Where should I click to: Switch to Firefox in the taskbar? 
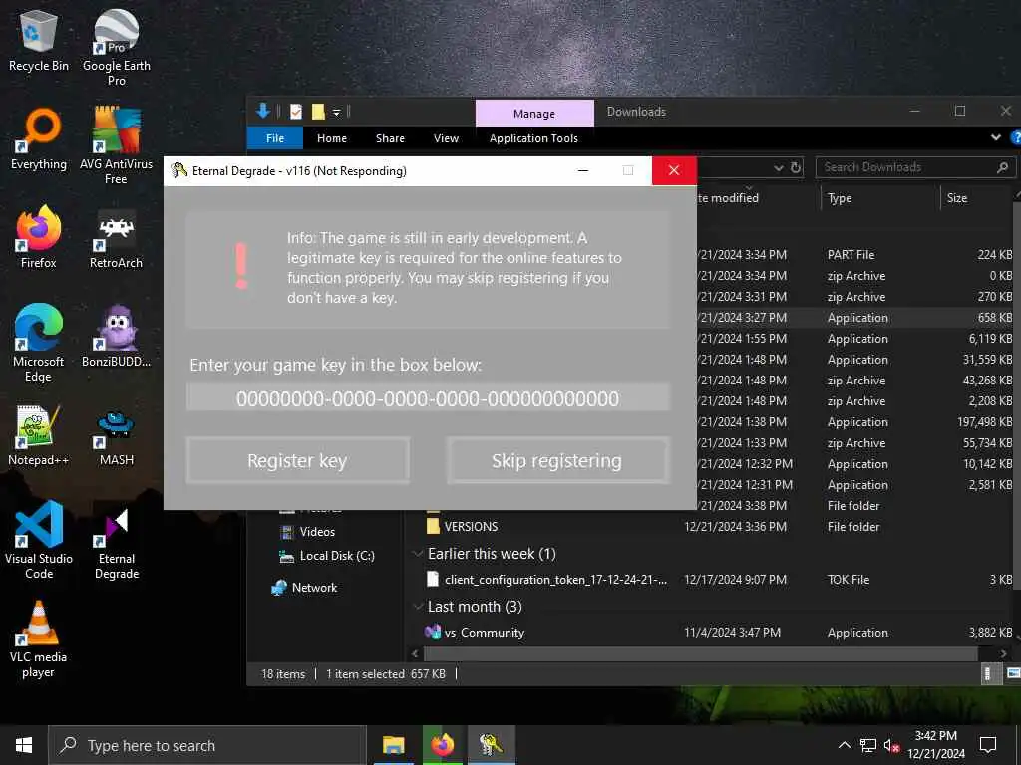tap(442, 745)
